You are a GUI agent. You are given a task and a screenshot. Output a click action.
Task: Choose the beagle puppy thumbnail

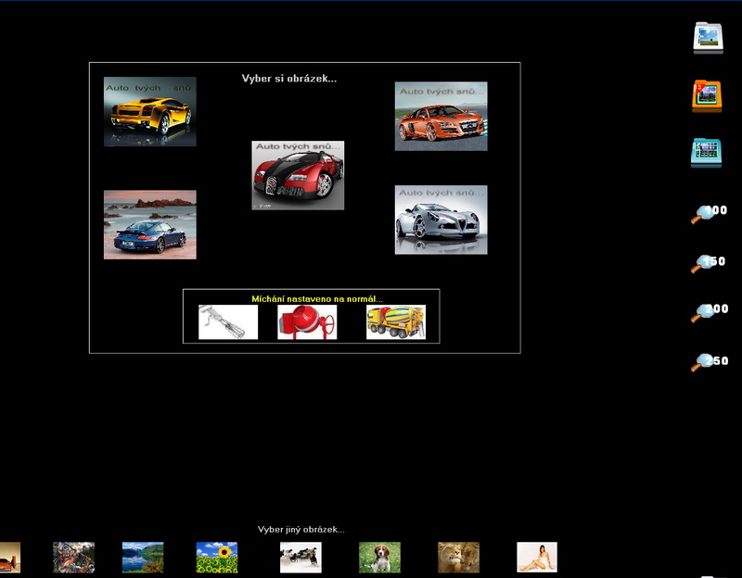coord(379,558)
